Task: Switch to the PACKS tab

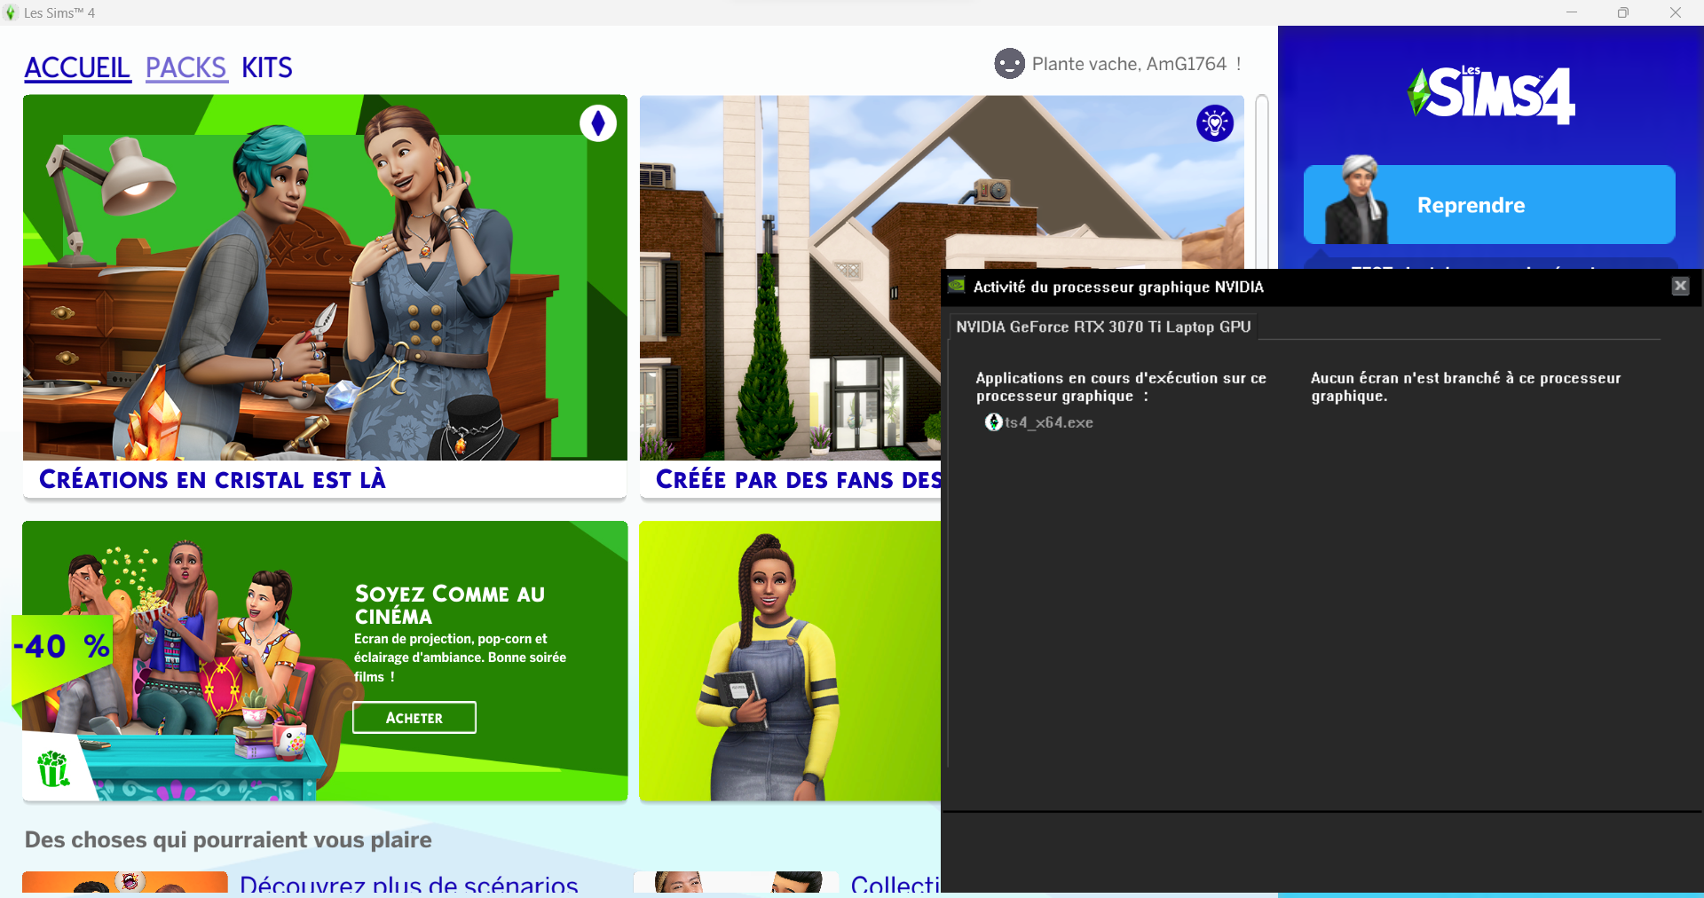Action: tap(186, 67)
